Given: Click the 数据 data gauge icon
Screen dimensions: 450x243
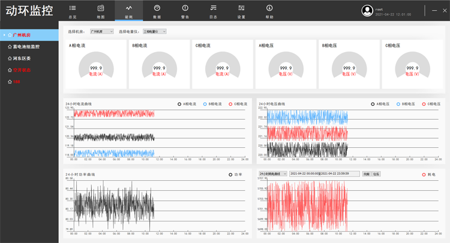Looking at the screenshot, I should 157,8.
